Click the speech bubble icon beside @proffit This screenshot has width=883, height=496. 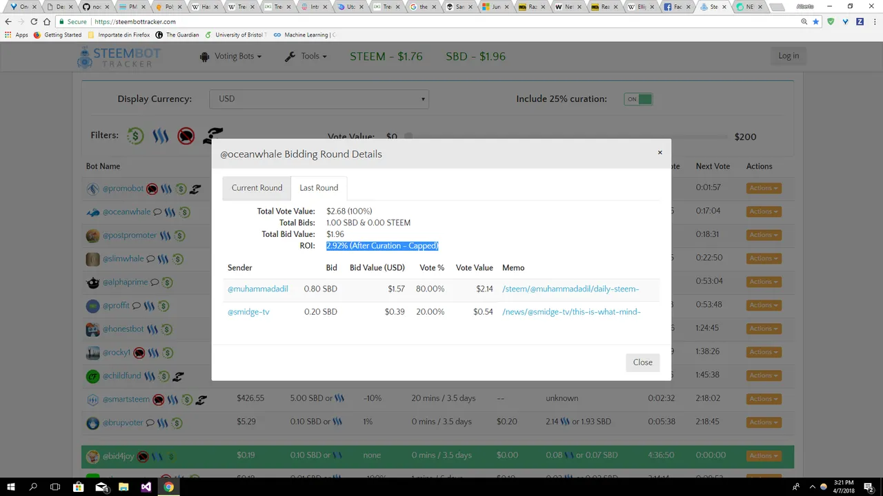(137, 306)
